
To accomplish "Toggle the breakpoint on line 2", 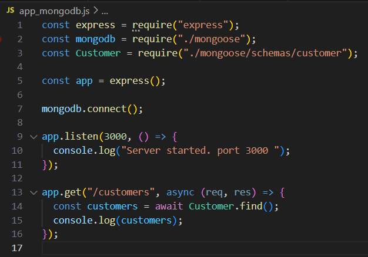I will [1, 39].
